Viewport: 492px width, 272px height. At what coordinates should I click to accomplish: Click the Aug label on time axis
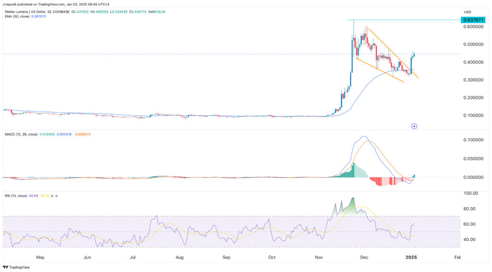pyautogui.click(x=180, y=257)
